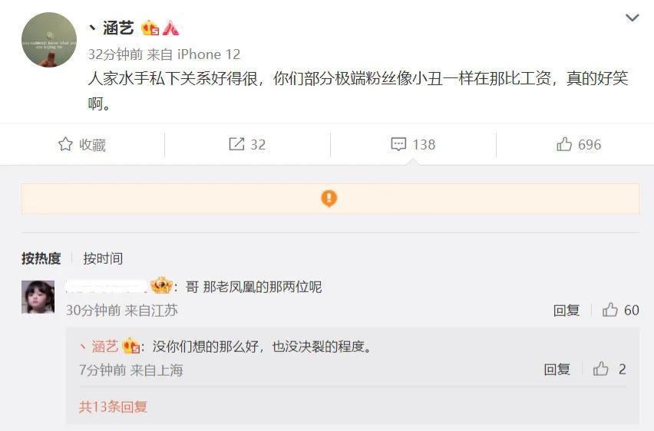This screenshot has height=431, width=654.
Task: Open the post options chevron menu
Action: [632, 18]
